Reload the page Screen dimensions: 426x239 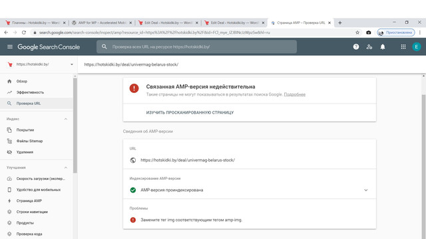(24, 33)
